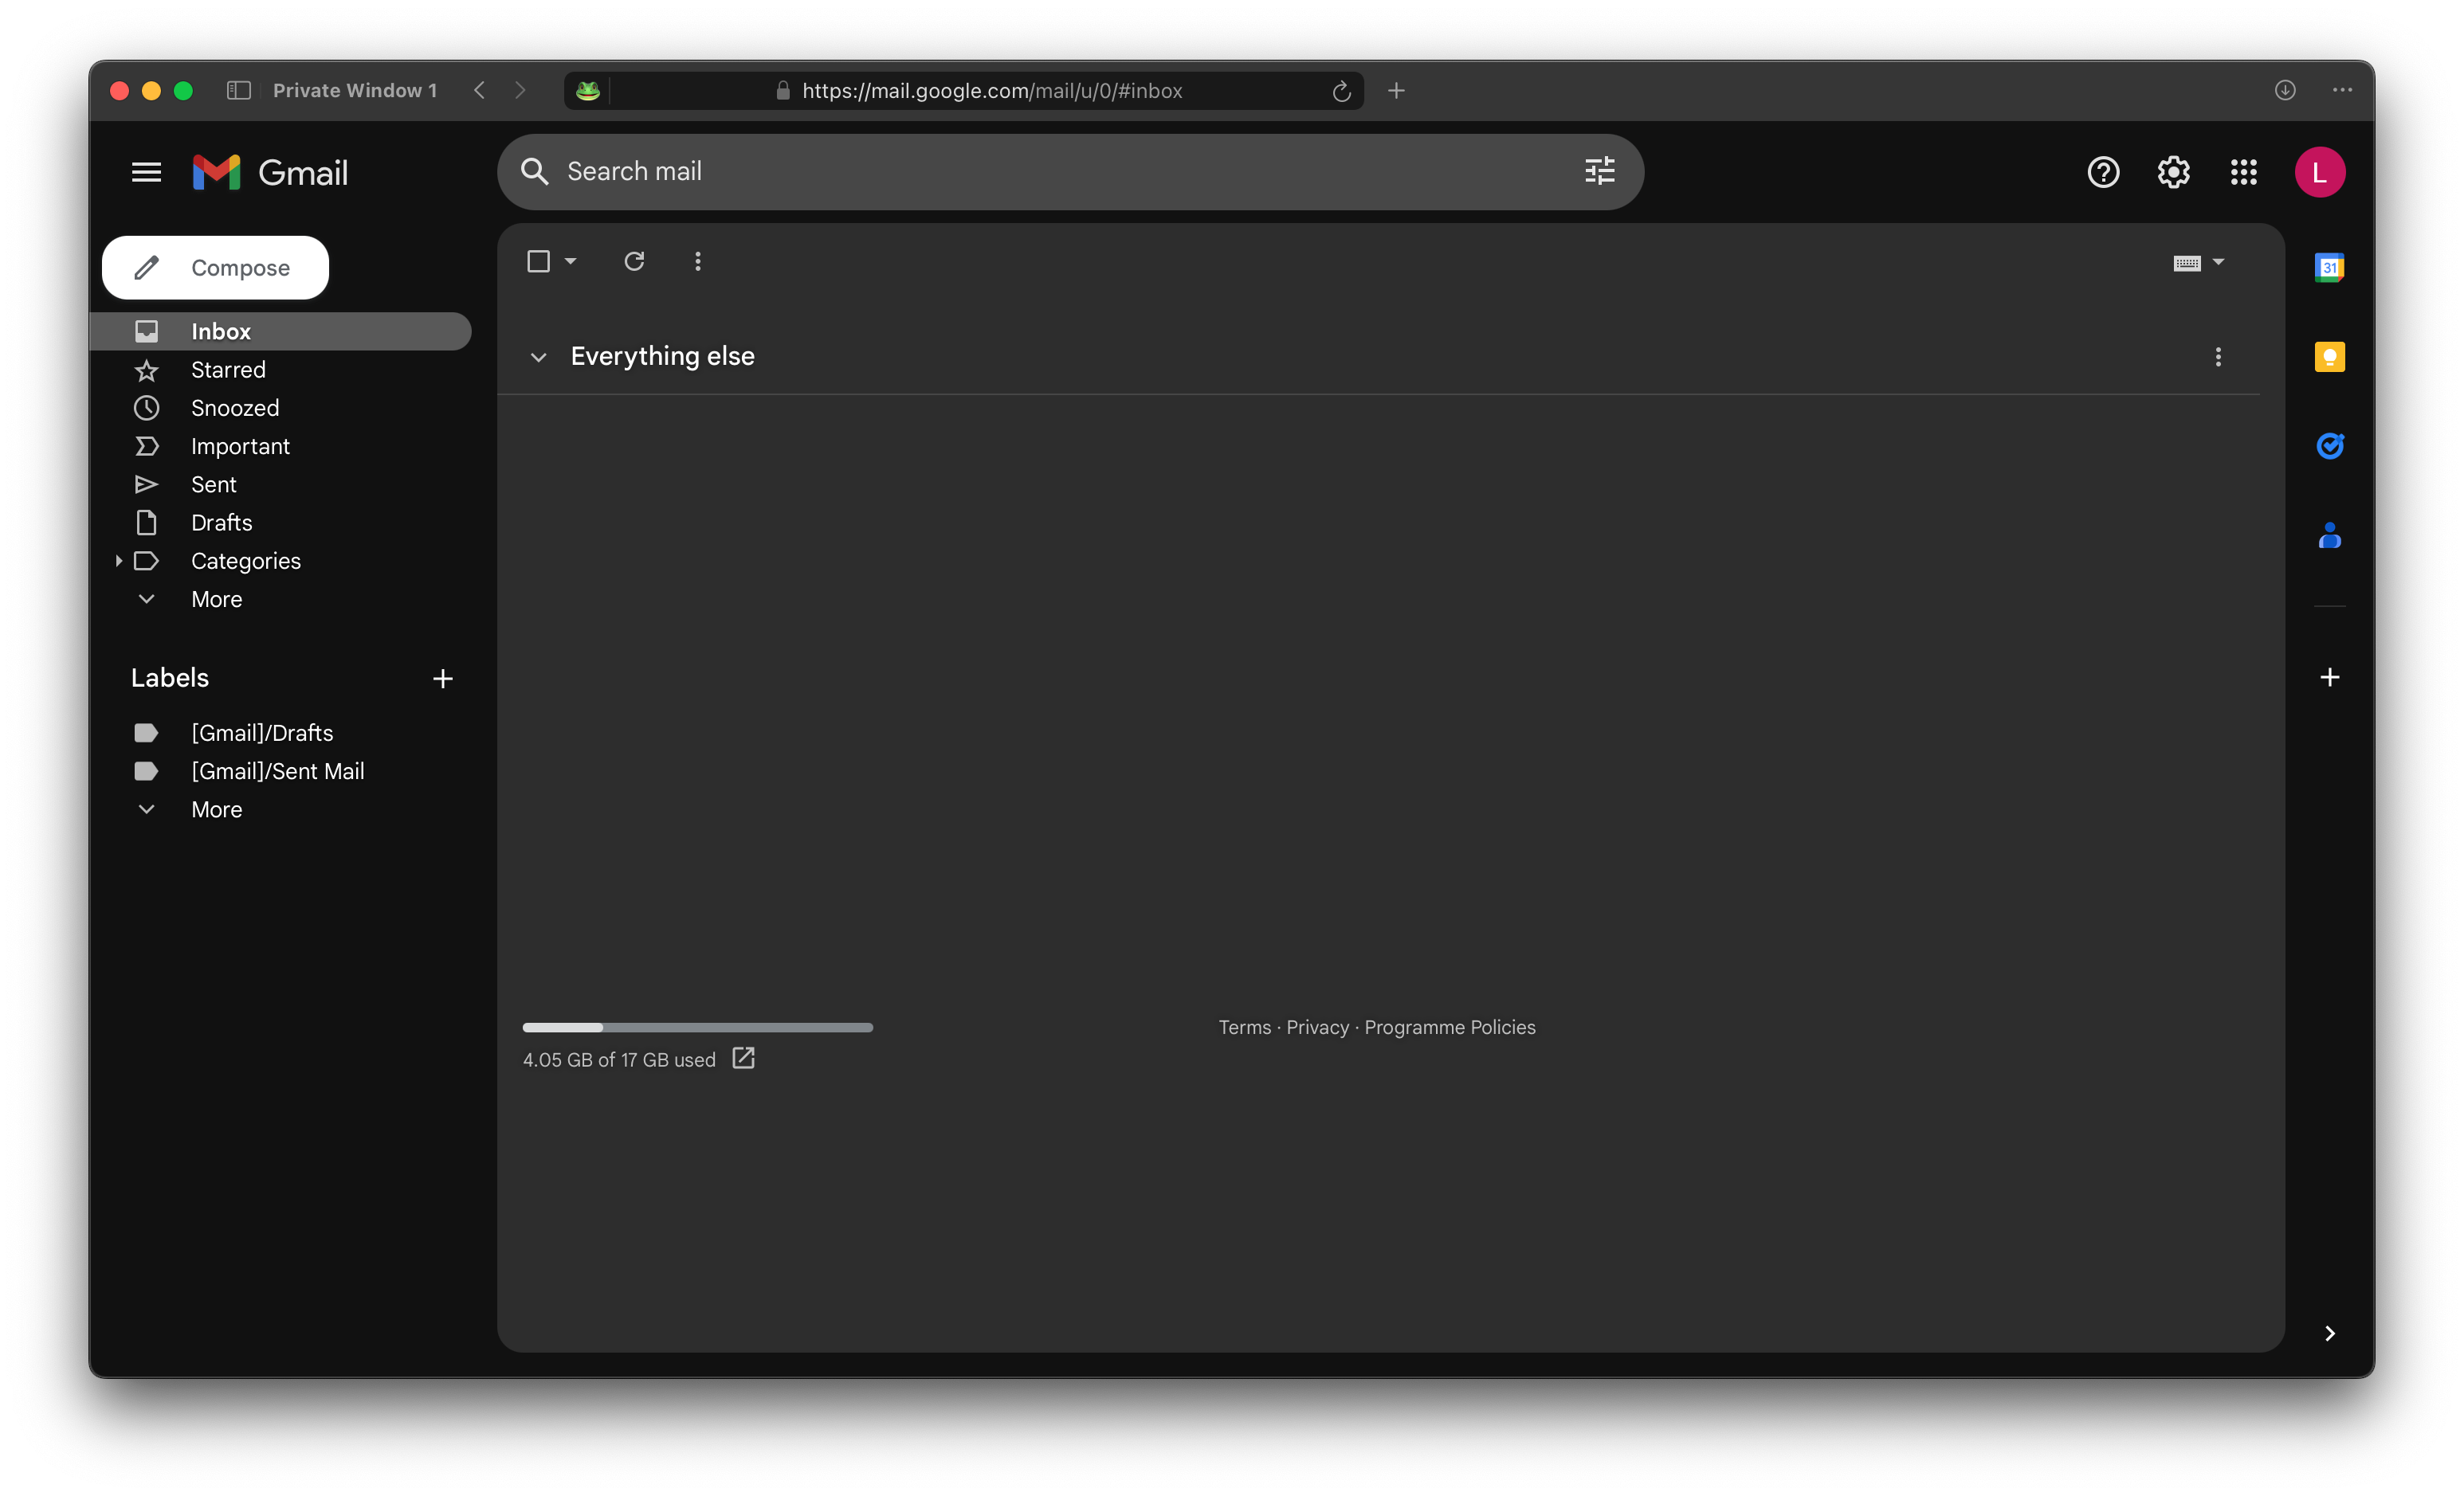This screenshot has width=2464, height=1496.
Task: Open Google Tasks side panel icon
Action: [x=2329, y=446]
